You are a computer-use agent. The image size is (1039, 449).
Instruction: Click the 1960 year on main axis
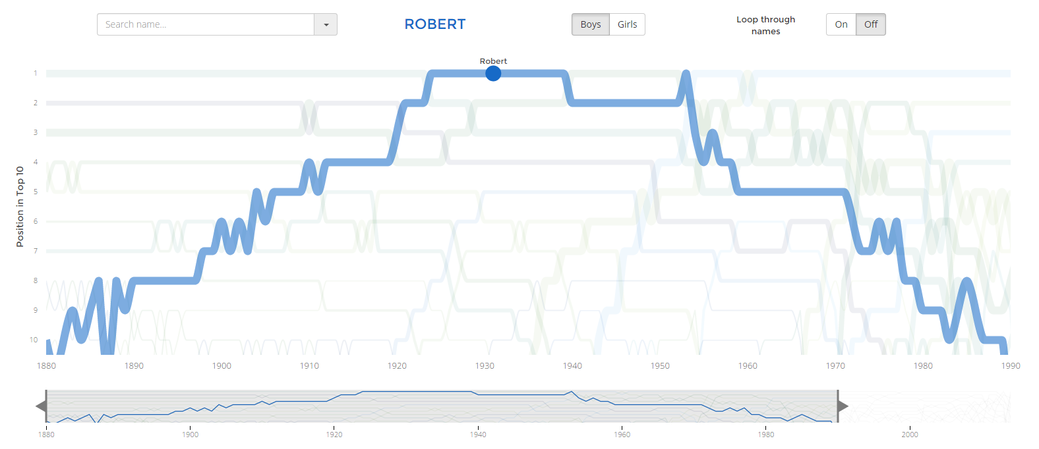point(748,366)
